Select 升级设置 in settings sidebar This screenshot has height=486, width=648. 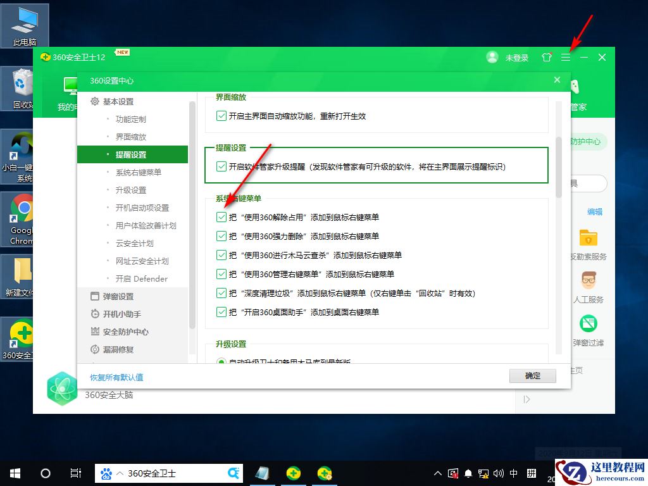(130, 190)
